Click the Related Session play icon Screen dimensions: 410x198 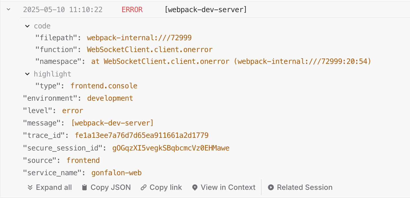pyautogui.click(x=271, y=188)
